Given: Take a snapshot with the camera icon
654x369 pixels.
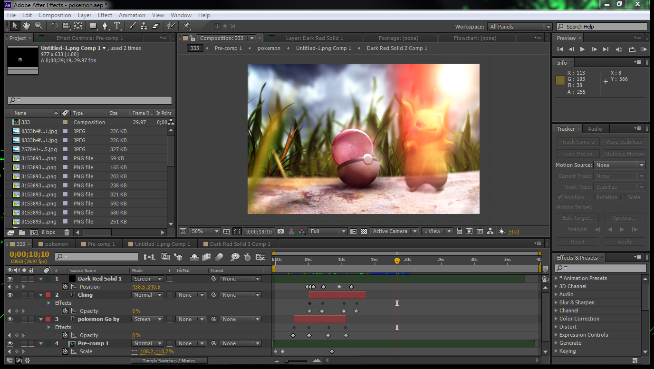Looking at the screenshot, I should click(x=281, y=232).
